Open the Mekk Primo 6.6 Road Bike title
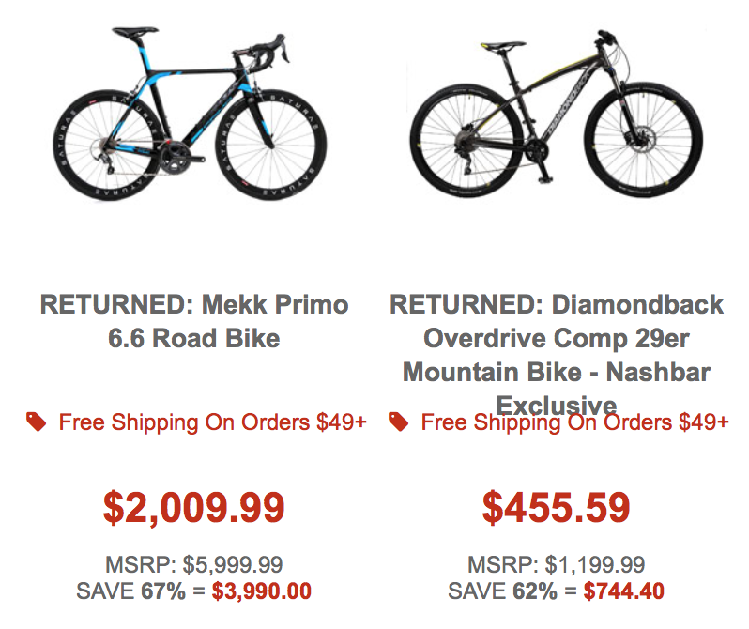This screenshot has width=749, height=629. pyautogui.click(x=194, y=321)
